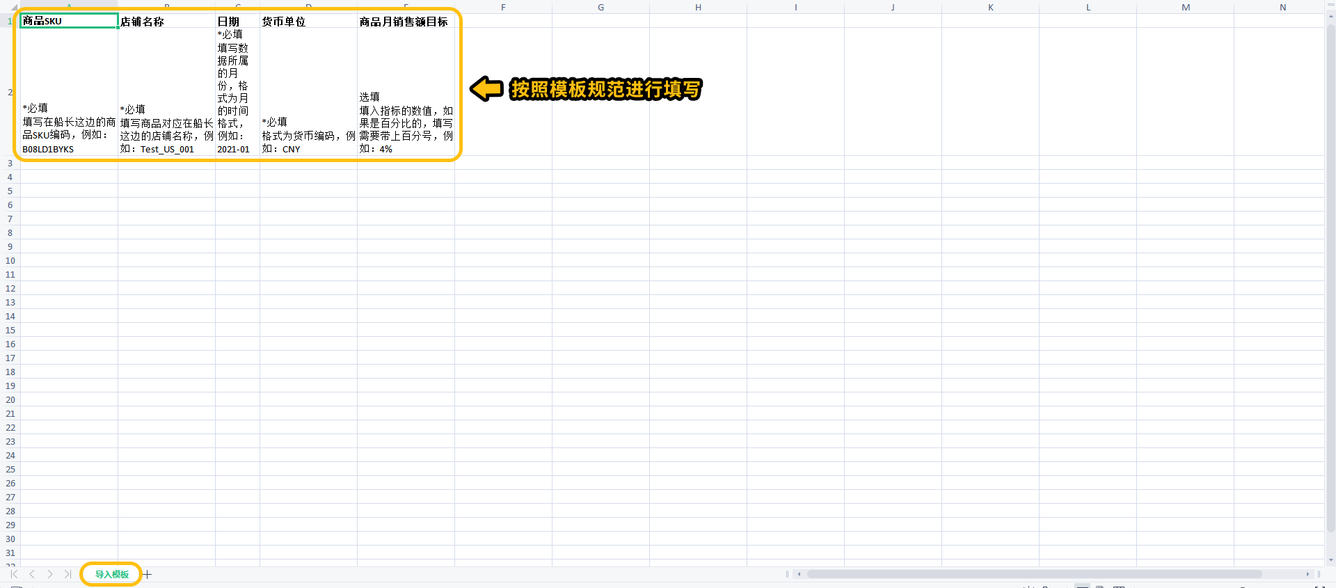Select row 10 header
1336x588 pixels.
point(10,260)
